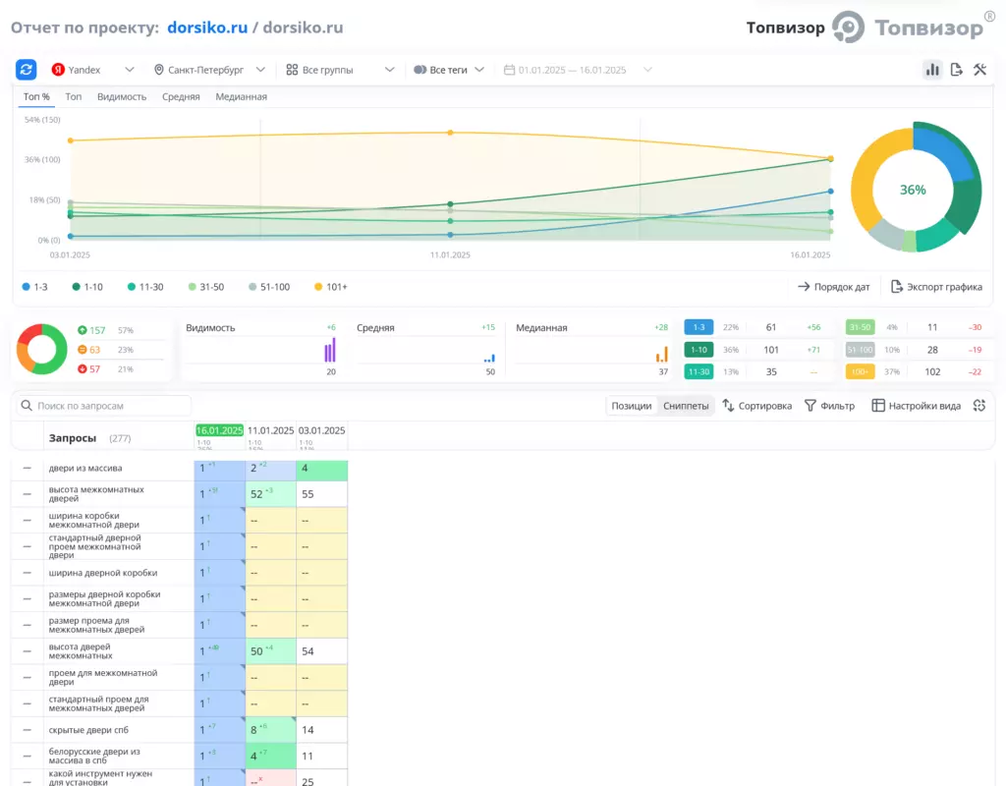This screenshot has height=786, width=1006.
Task: Toggle the 11-30 legend series
Action: point(145,287)
